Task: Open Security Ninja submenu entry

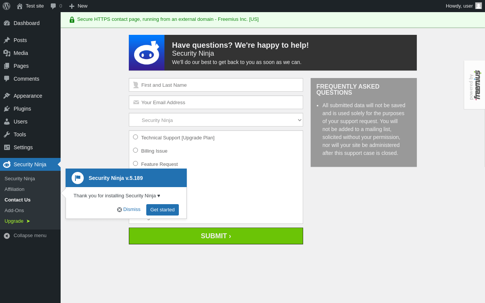Action: coord(20,178)
